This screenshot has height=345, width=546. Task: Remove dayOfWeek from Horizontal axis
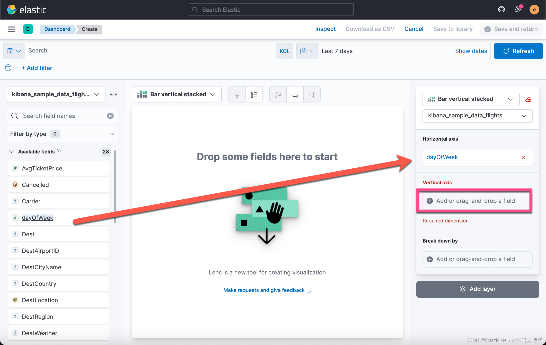[523, 158]
